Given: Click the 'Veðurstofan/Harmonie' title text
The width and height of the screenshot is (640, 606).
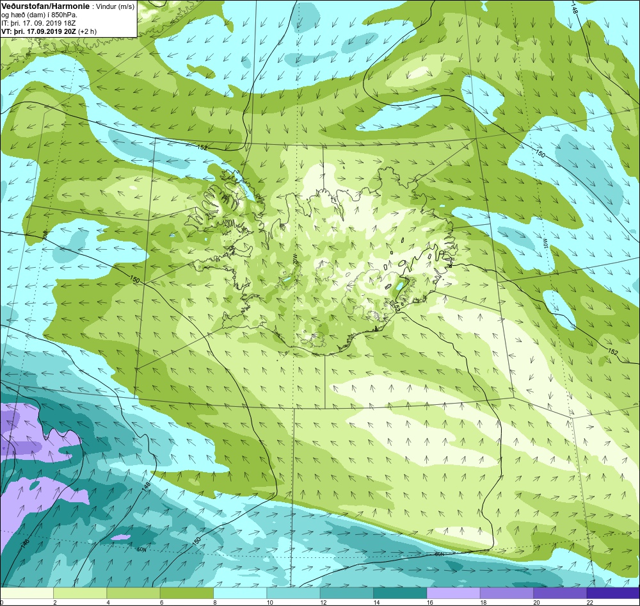Looking at the screenshot, I should click(x=45, y=6).
